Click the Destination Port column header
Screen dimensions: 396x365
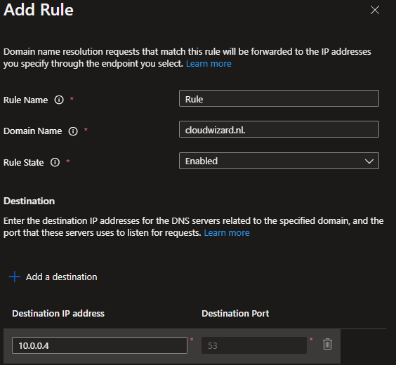[235, 313]
